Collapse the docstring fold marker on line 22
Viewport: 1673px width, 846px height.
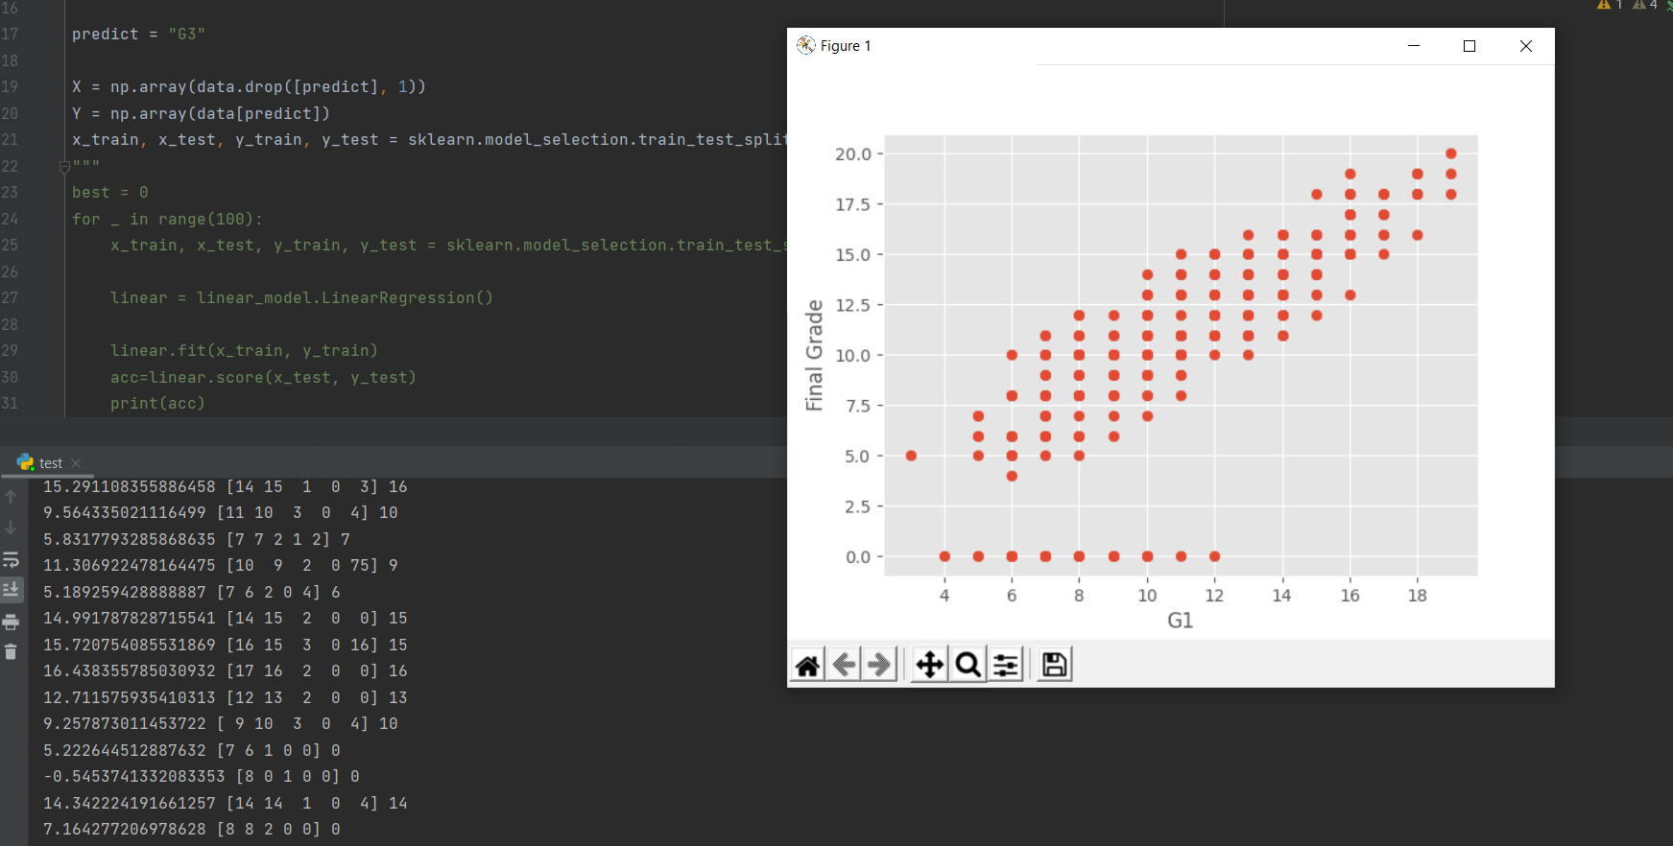[64, 167]
